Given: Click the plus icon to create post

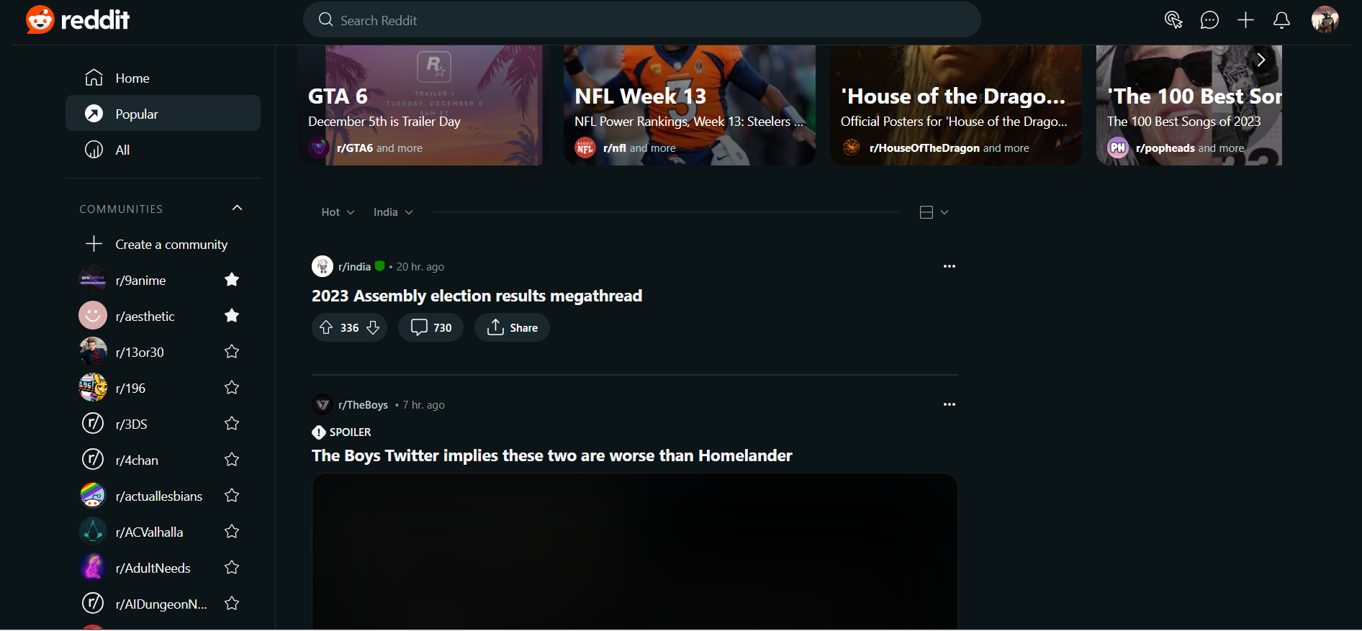Looking at the screenshot, I should (1245, 20).
